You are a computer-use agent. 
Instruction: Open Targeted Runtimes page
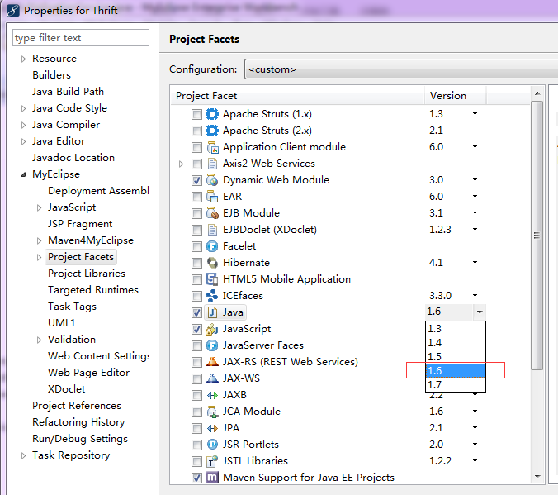point(93,290)
